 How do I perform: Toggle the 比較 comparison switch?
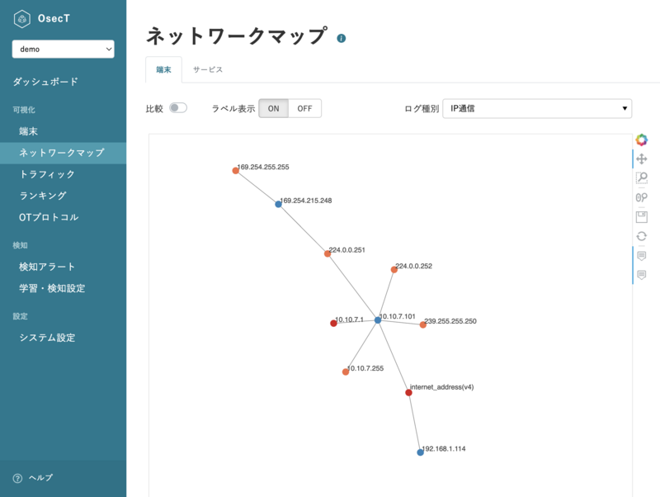pyautogui.click(x=178, y=108)
